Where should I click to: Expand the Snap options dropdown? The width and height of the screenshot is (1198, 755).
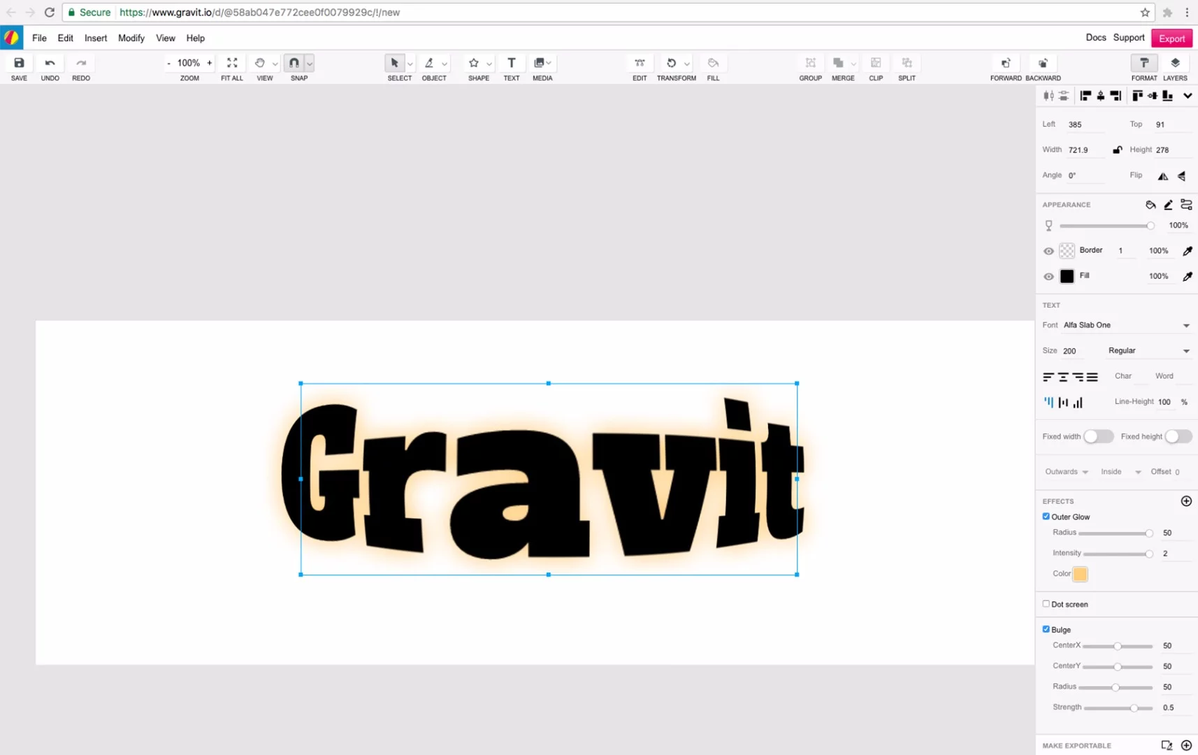pyautogui.click(x=309, y=62)
